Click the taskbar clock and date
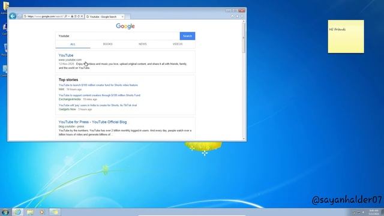The width and height of the screenshot is (384, 216). [374, 212]
